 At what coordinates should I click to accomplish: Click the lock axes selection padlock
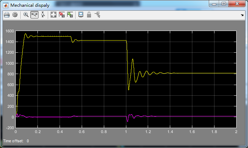tap(89, 15)
